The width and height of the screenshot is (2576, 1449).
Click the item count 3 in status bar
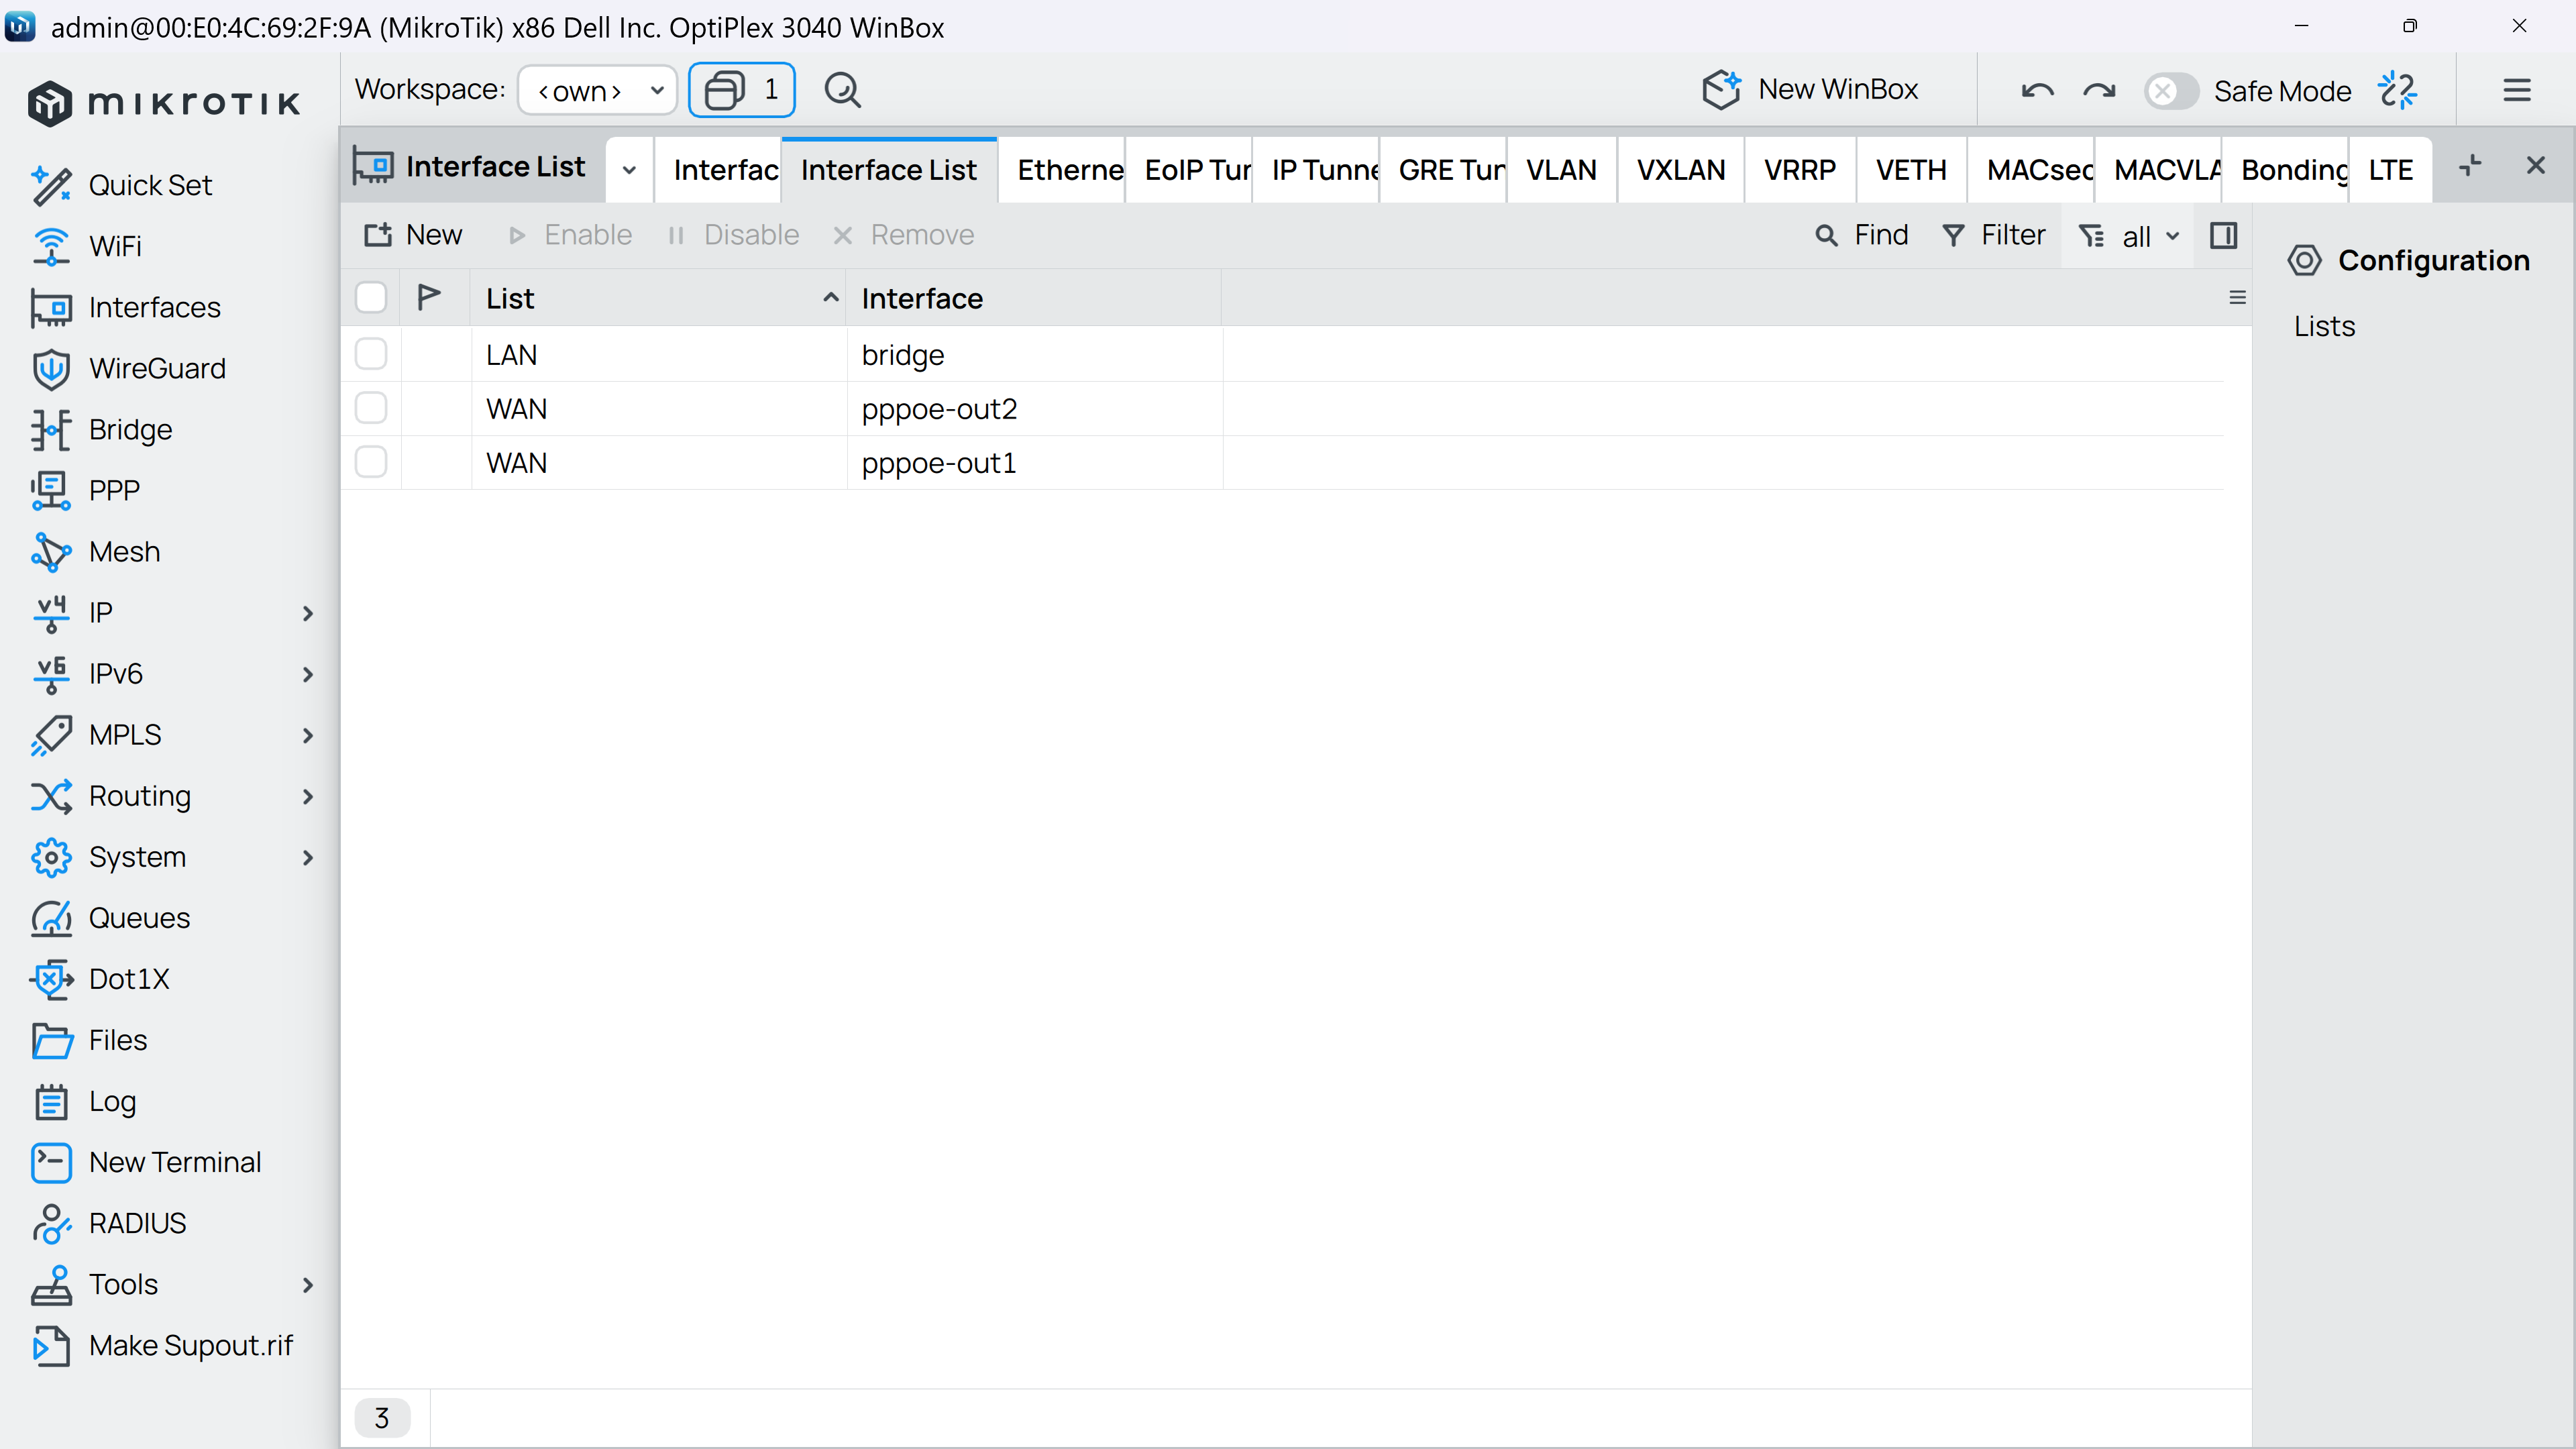[x=382, y=1417]
